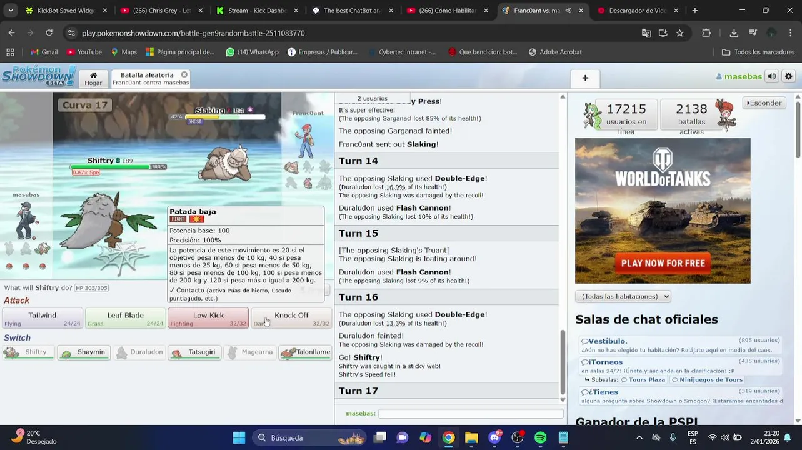Switch to Tatsugiri
This screenshot has width=802, height=450.
(x=195, y=352)
